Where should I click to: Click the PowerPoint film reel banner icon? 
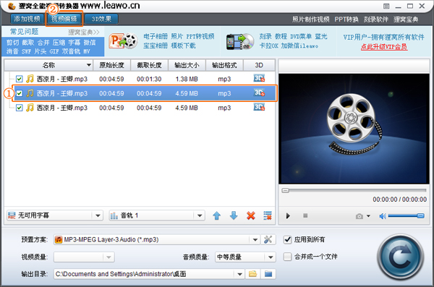pos(123,41)
